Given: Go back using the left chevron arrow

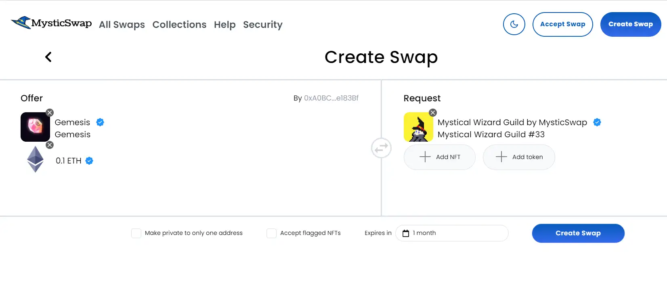Looking at the screenshot, I should click(48, 57).
